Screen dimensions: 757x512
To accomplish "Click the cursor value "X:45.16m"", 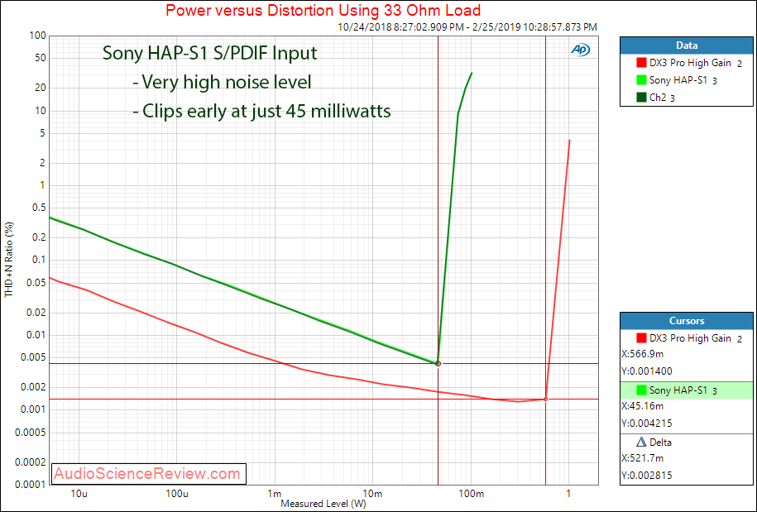I will (x=643, y=406).
